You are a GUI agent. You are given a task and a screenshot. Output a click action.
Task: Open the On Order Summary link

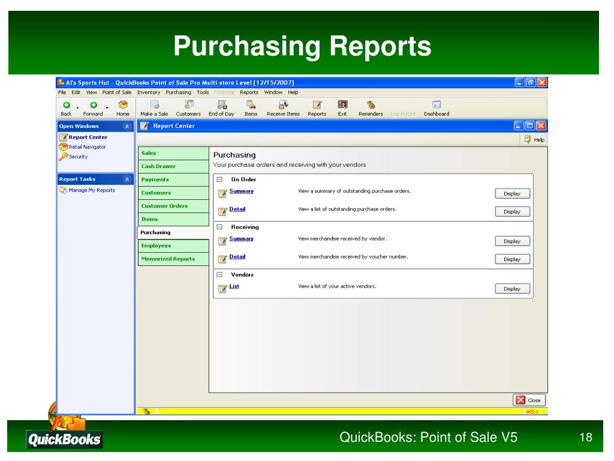[x=241, y=191]
